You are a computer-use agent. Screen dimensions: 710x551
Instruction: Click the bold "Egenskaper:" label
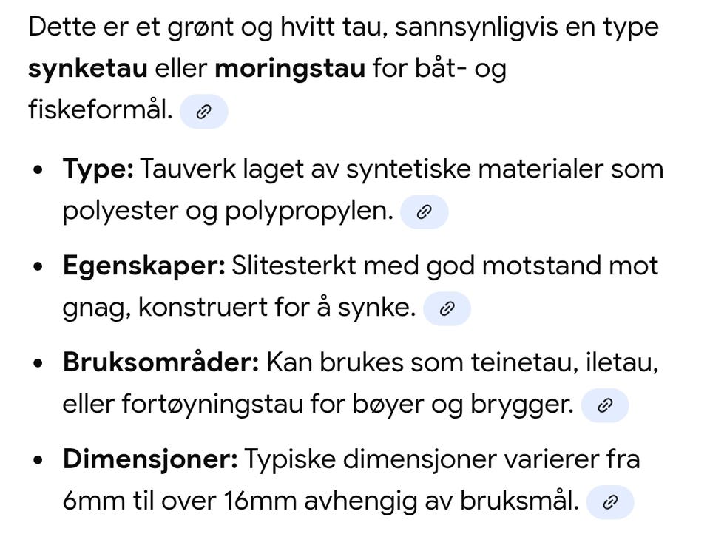tap(143, 266)
